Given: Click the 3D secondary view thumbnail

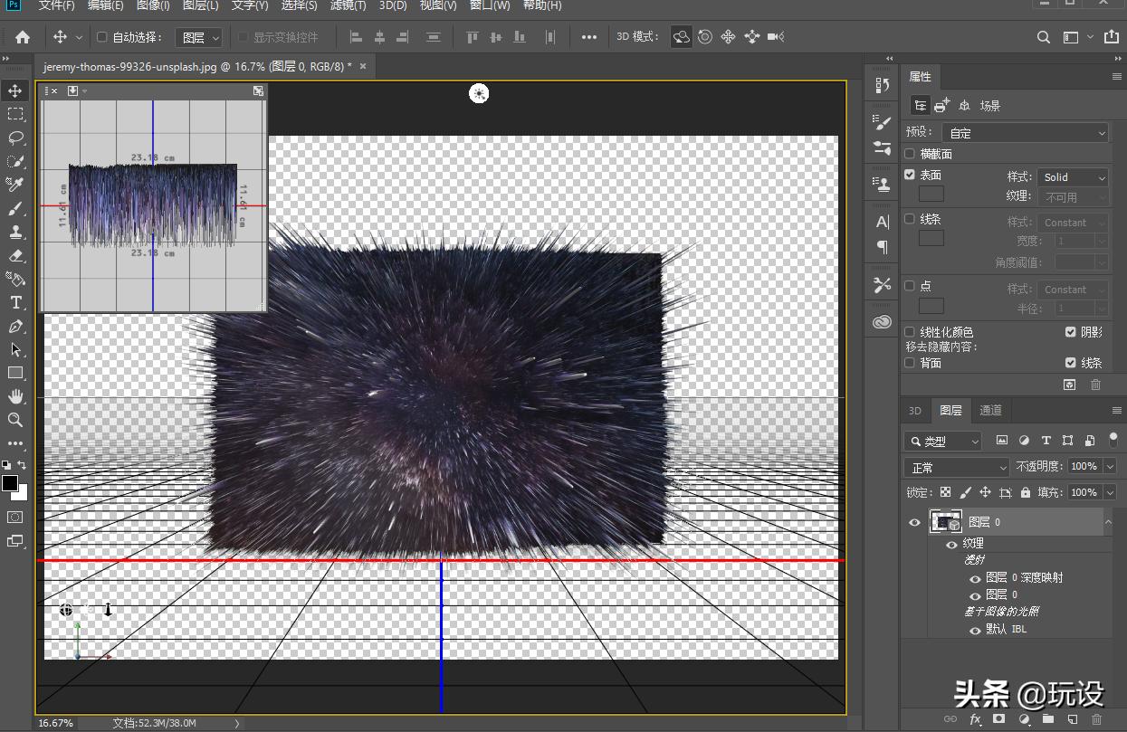Looking at the screenshot, I should [153, 204].
